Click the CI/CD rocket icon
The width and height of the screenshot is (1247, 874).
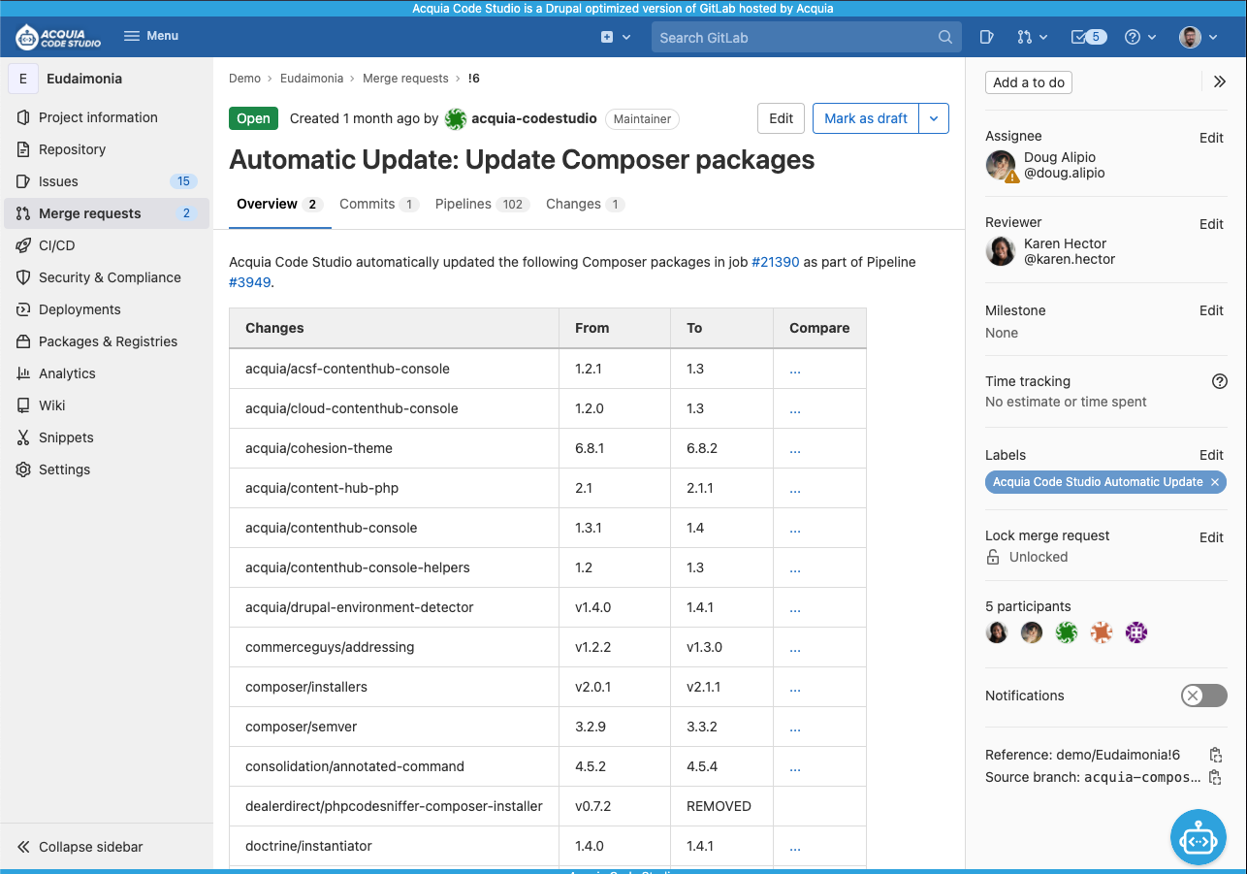pos(23,245)
